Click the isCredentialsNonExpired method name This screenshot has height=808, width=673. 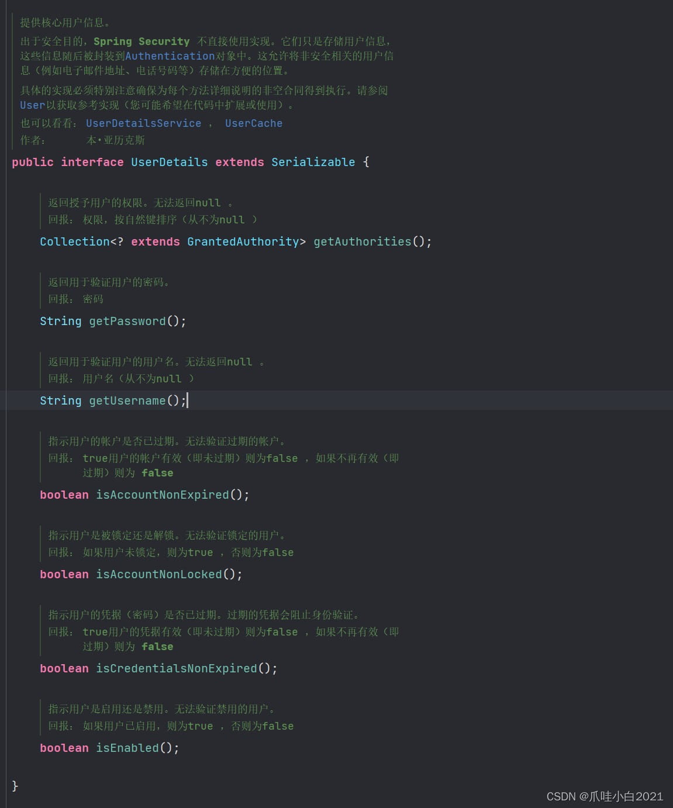[x=176, y=668]
